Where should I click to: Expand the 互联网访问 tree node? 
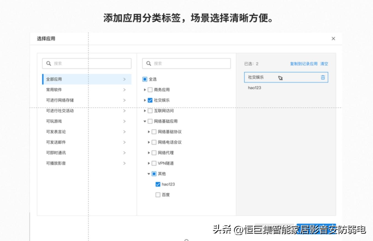[x=145, y=111]
